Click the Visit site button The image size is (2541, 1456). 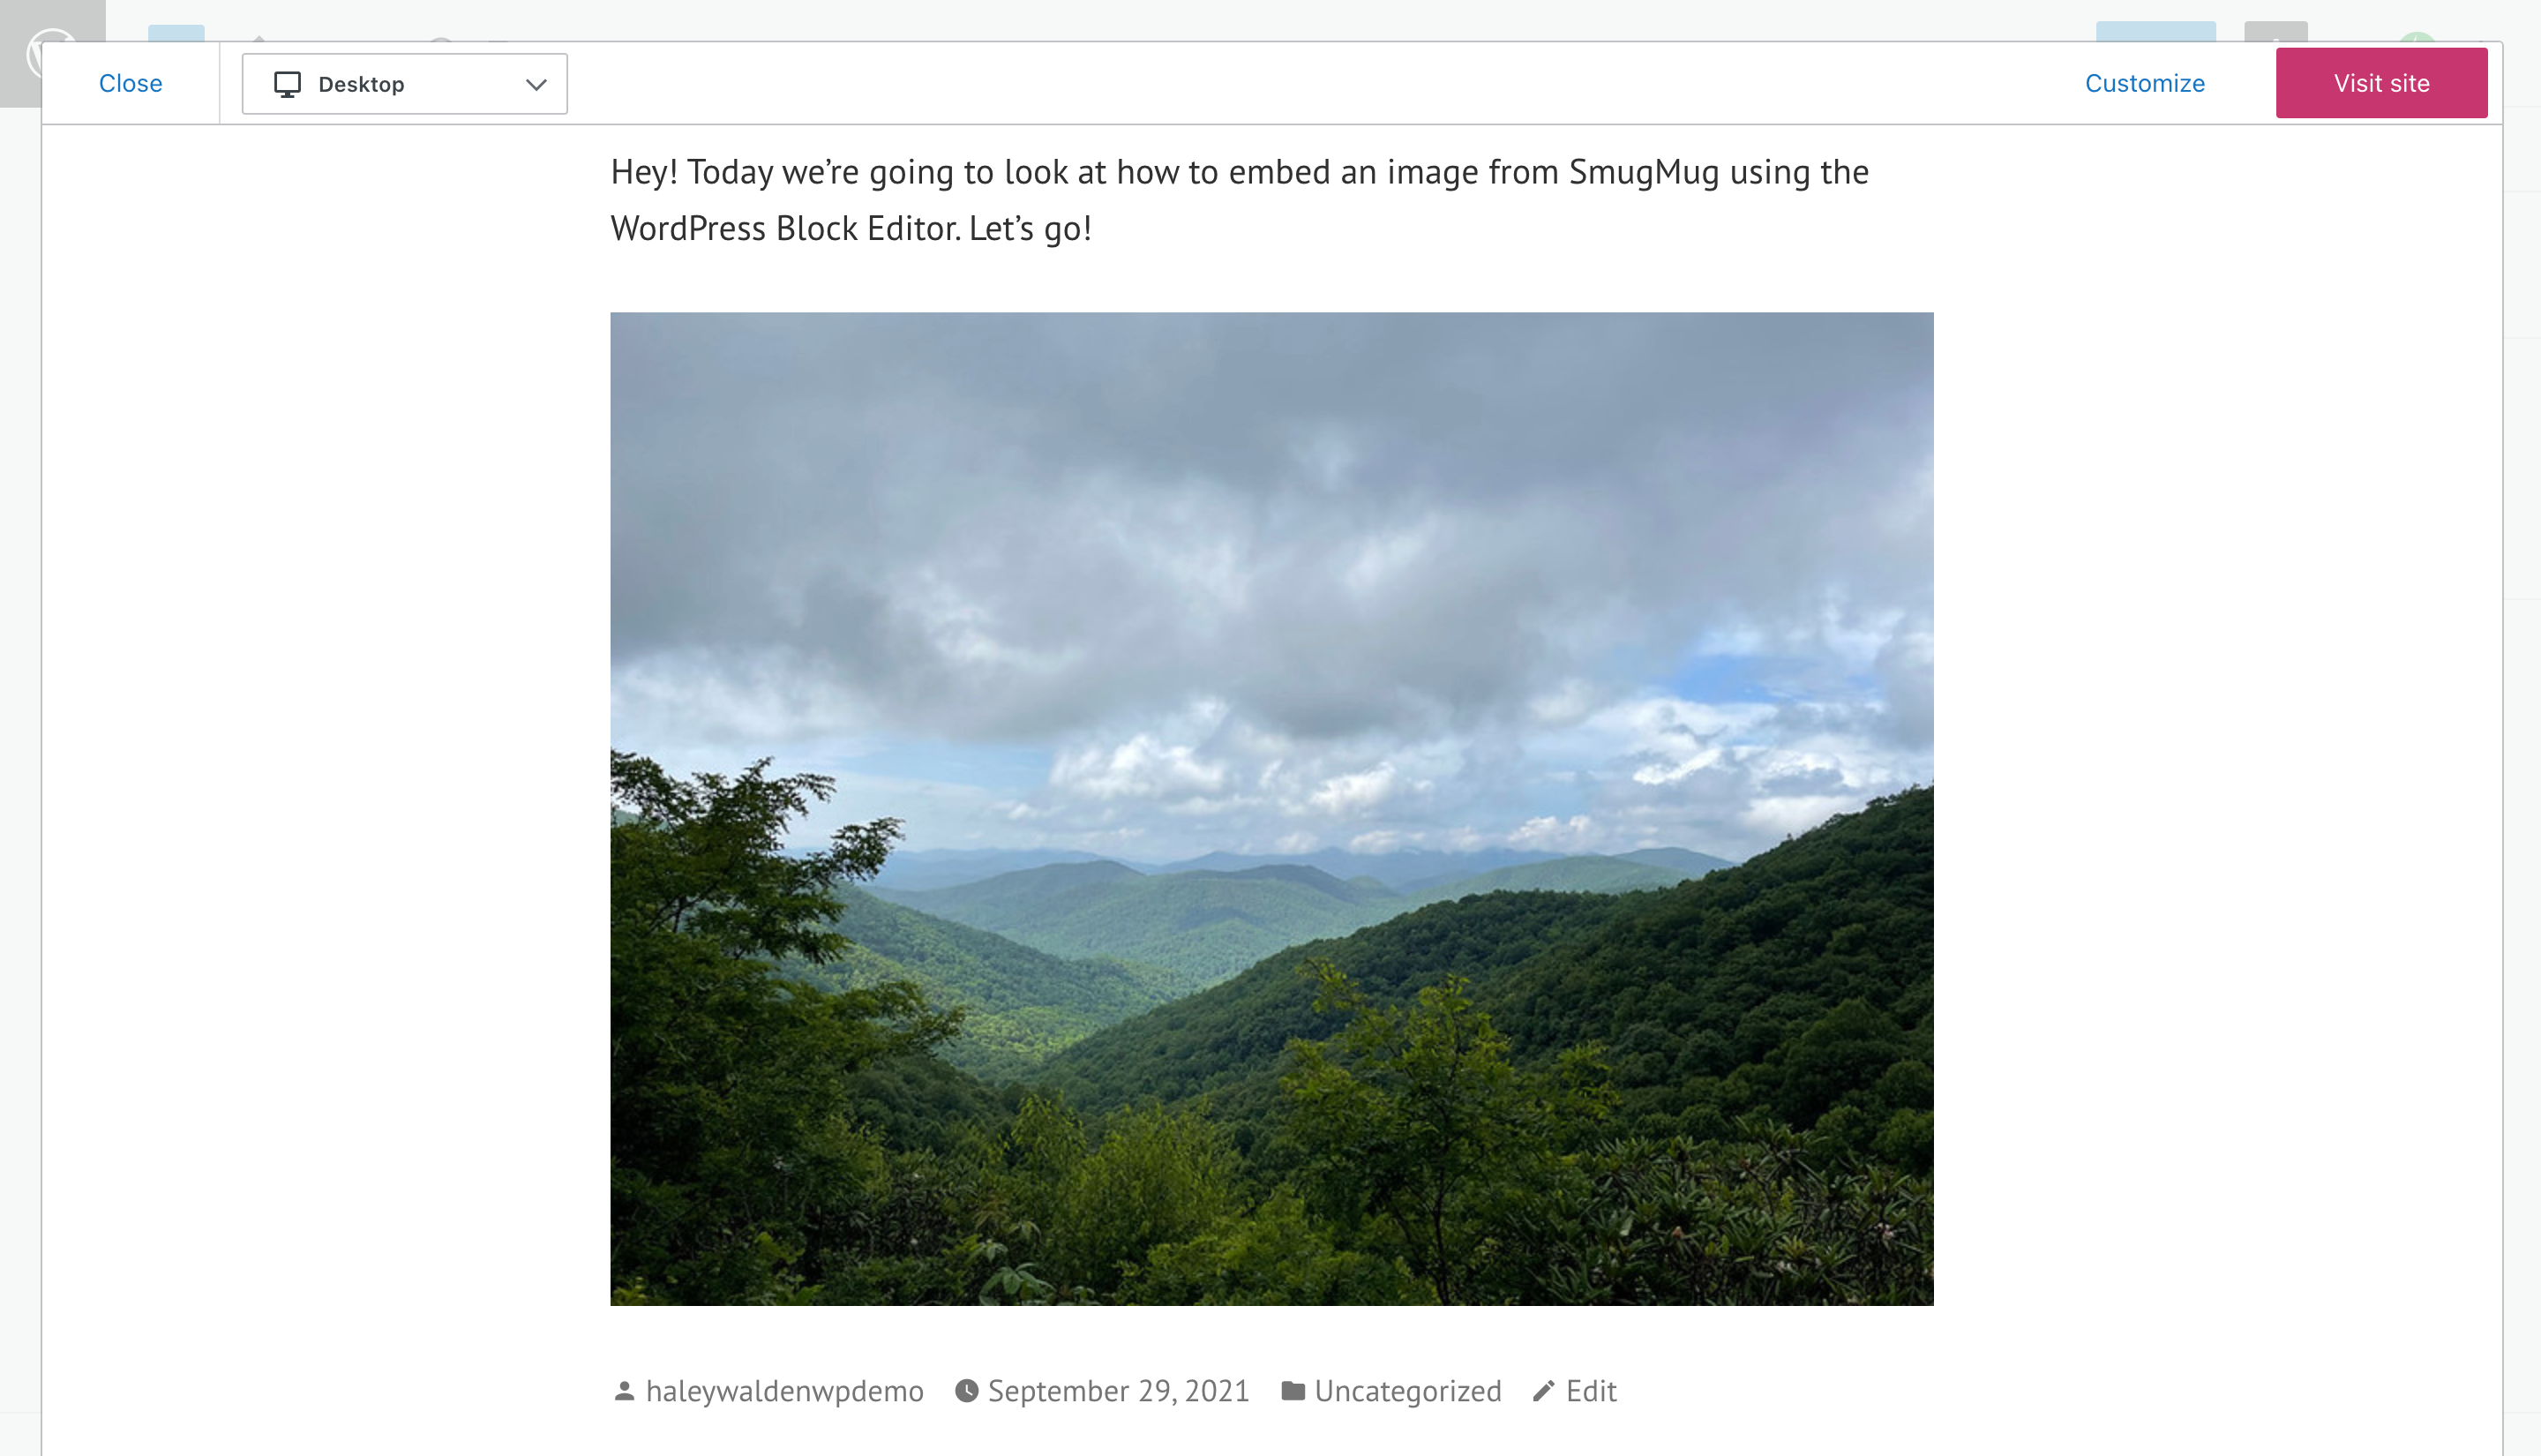2381,83
